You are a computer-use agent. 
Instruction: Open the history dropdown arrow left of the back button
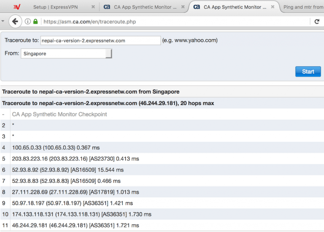(3, 21)
